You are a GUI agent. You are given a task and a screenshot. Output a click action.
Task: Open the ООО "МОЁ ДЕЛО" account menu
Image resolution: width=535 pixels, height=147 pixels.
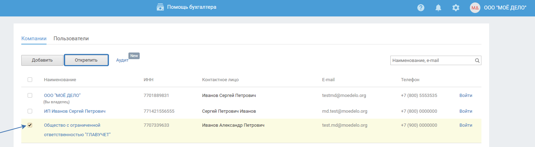click(505, 7)
